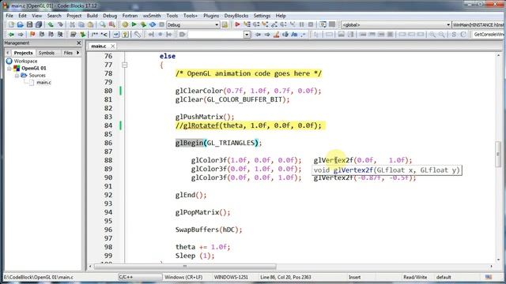Click the zoom out editor icon
The width and height of the screenshot is (506, 284).
[x=441, y=34]
